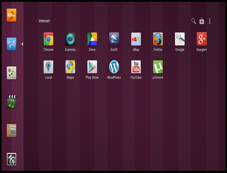The width and height of the screenshot is (227, 173).
Task: Click the 'YouTube' label text
Action: (x=136, y=77)
